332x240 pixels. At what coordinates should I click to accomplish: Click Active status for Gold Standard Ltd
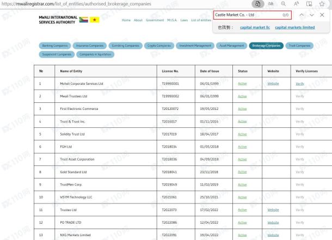click(242, 172)
